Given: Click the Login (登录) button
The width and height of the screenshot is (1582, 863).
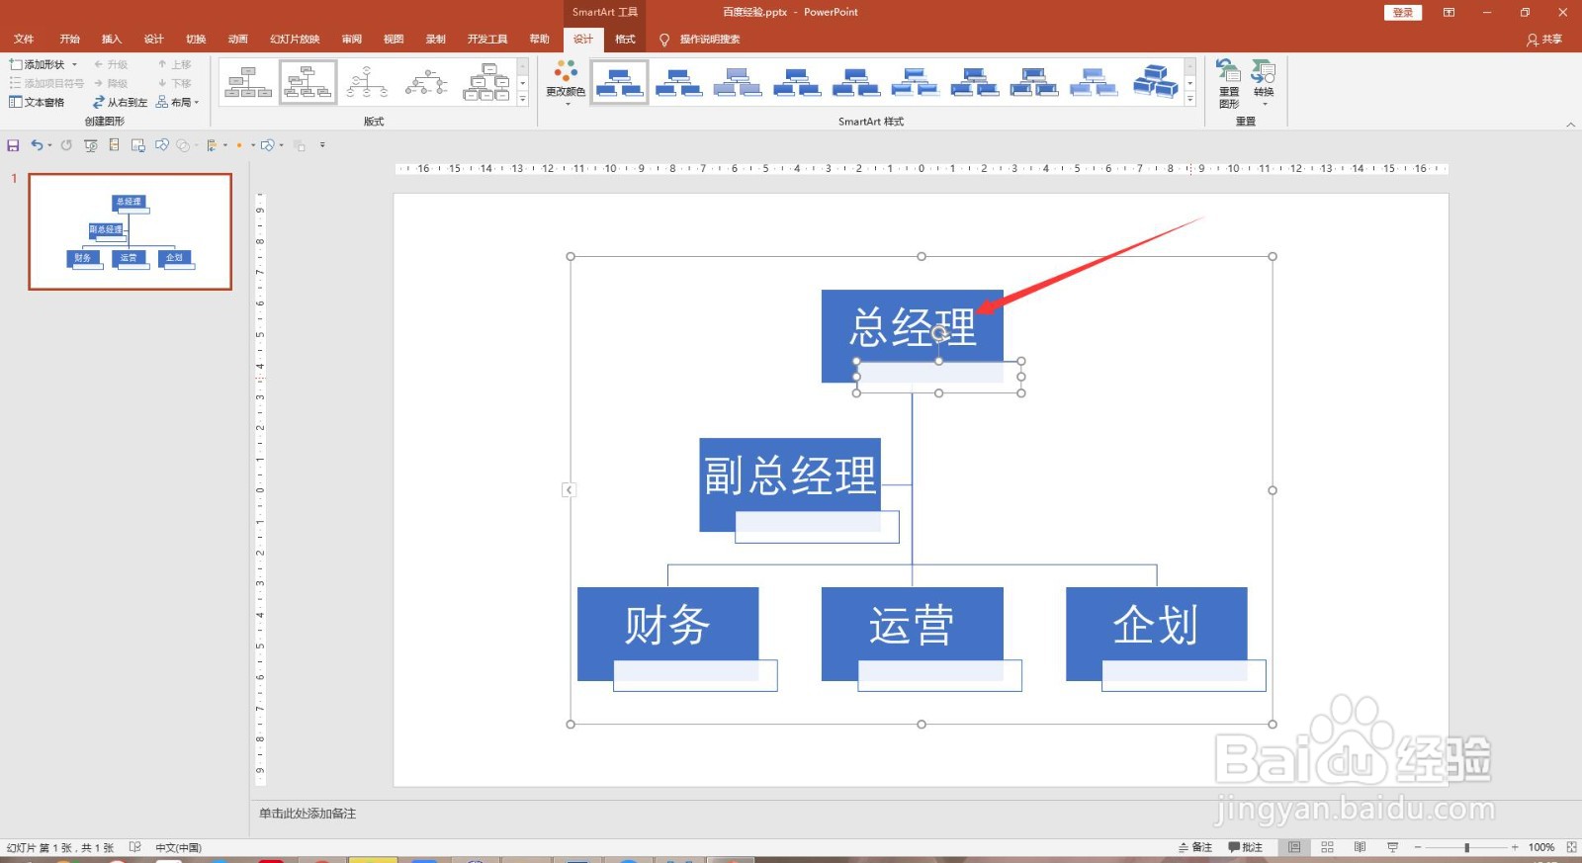Looking at the screenshot, I should (1403, 12).
